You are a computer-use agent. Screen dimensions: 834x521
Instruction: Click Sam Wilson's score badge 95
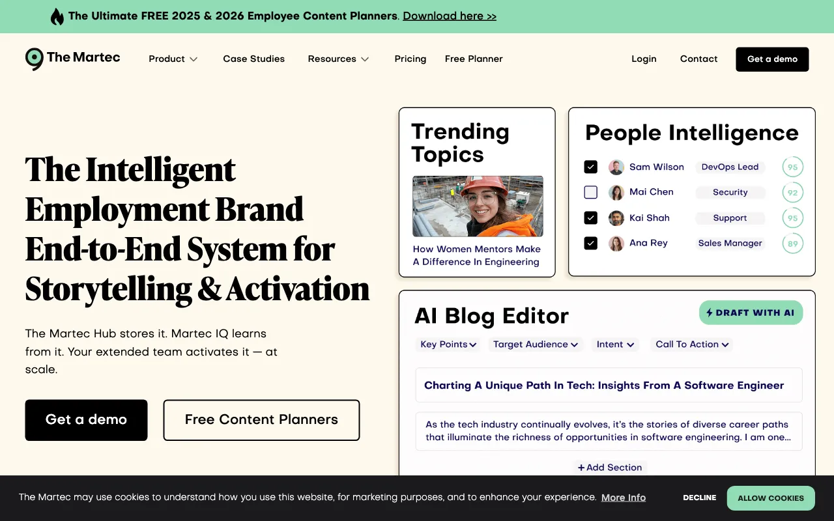point(793,167)
